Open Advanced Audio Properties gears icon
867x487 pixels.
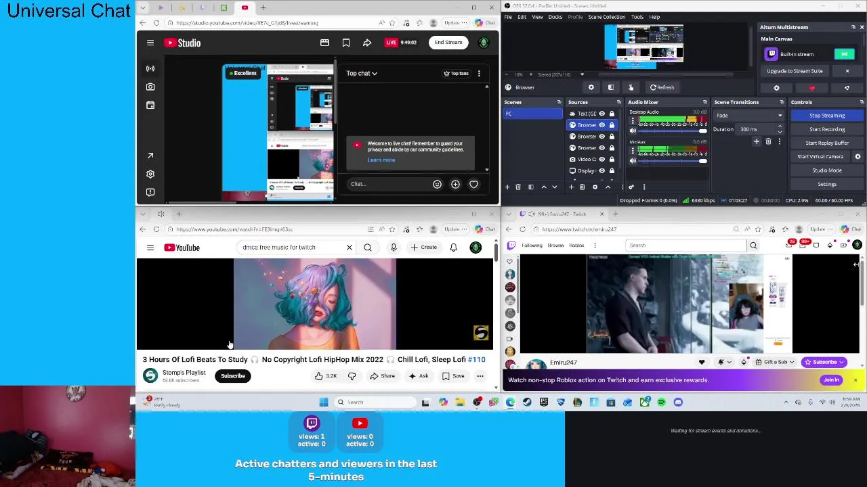631,187
